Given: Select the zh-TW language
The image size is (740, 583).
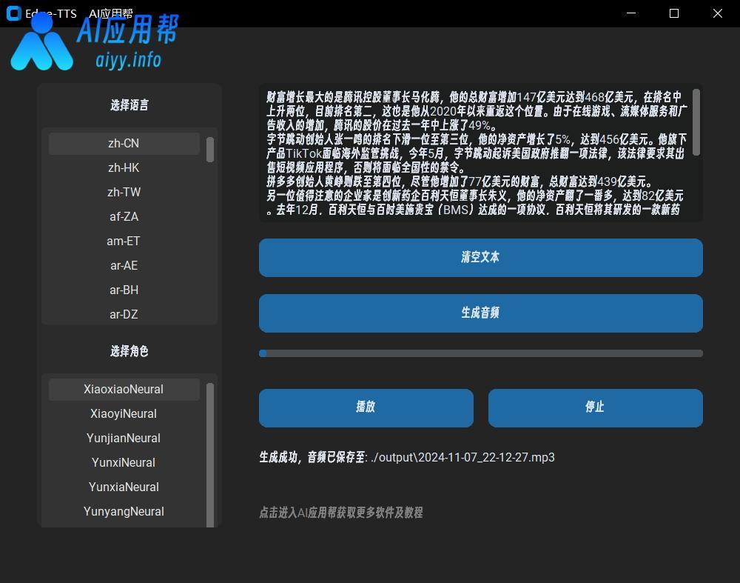Looking at the screenshot, I should point(124,192).
